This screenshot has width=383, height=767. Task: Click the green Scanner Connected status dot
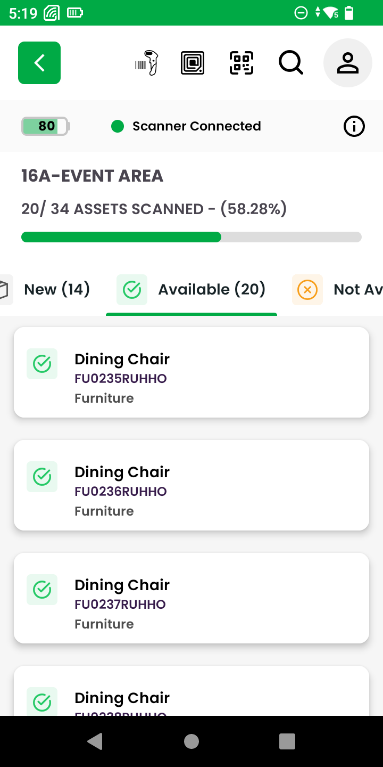pyautogui.click(x=118, y=126)
